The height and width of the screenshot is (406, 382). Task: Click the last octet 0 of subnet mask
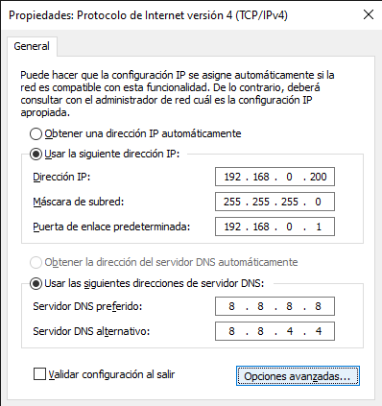318,202
